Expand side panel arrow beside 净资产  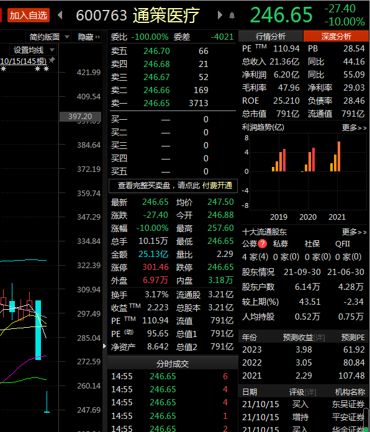pyautogui.click(x=104, y=346)
